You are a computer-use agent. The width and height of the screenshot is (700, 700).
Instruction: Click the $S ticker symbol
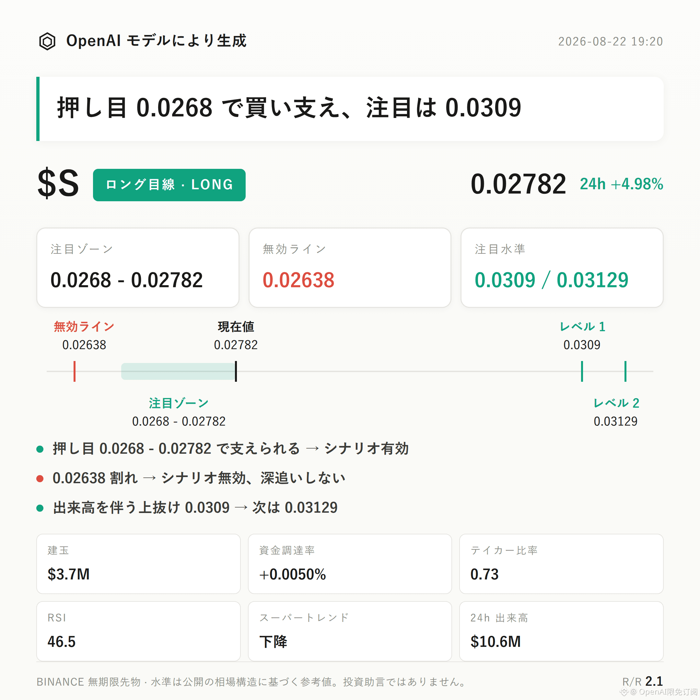pyautogui.click(x=58, y=183)
